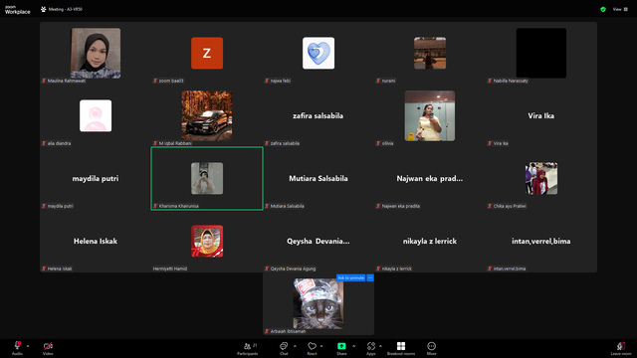
Task: Click the Qeysha Devania Agung name label
Action: [x=293, y=268]
